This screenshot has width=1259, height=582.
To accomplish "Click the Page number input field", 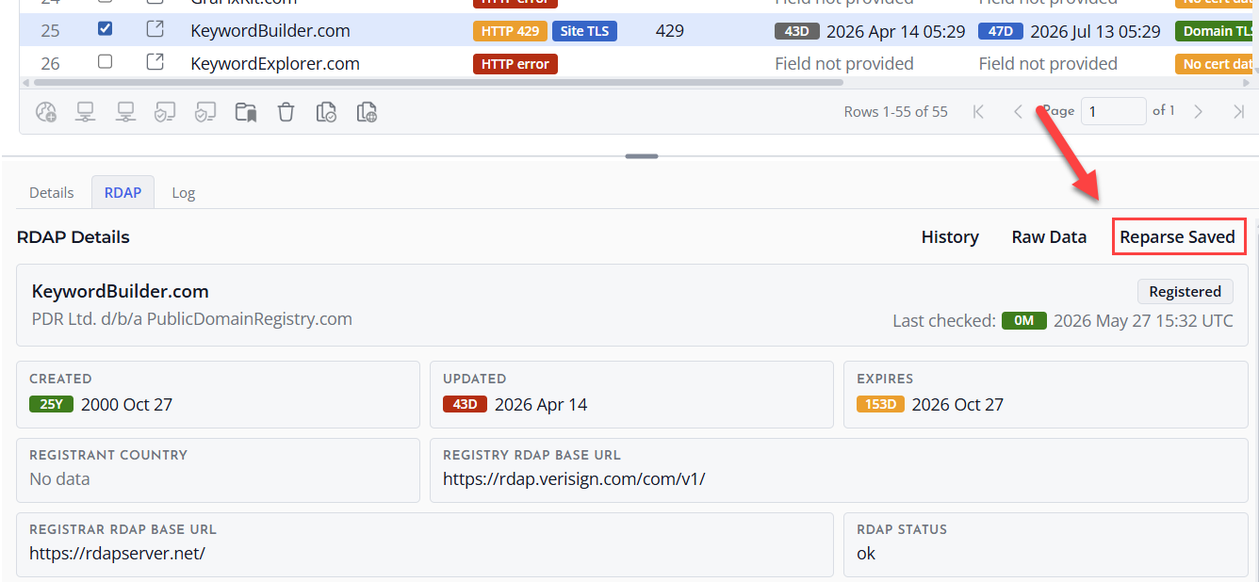I will (x=1113, y=111).
